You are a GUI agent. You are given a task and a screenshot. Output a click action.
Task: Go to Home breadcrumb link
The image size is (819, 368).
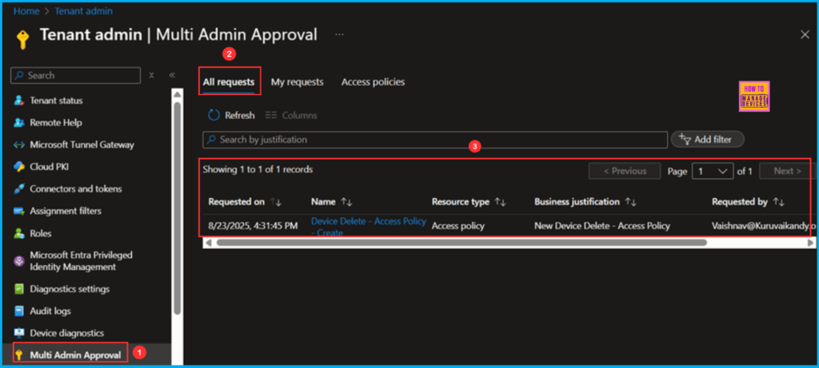click(25, 10)
